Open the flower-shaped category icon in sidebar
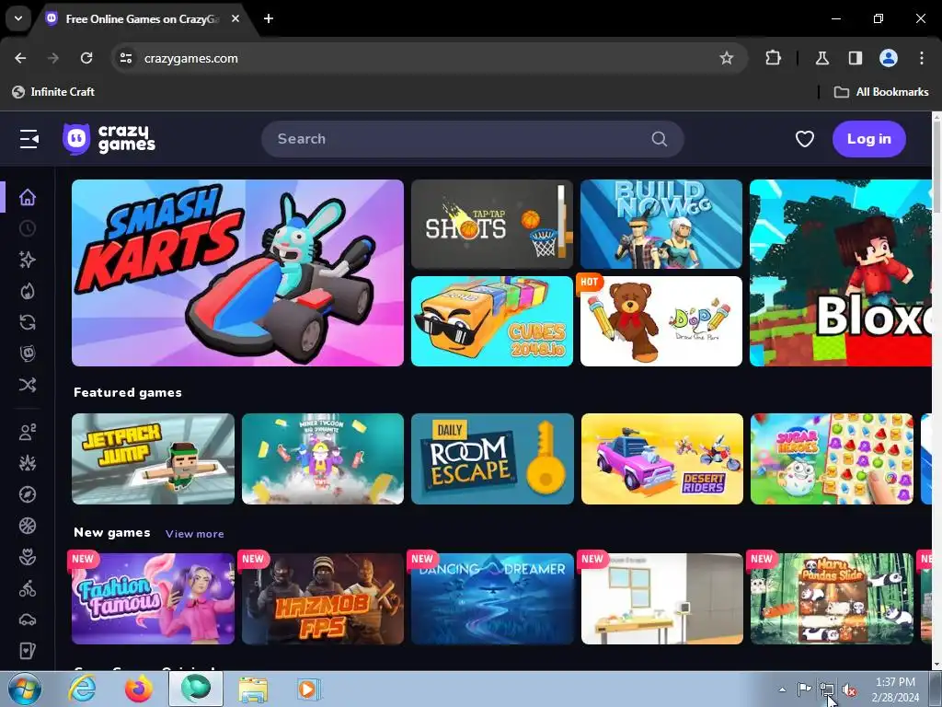Screen dimensions: 942x707 (x=27, y=557)
